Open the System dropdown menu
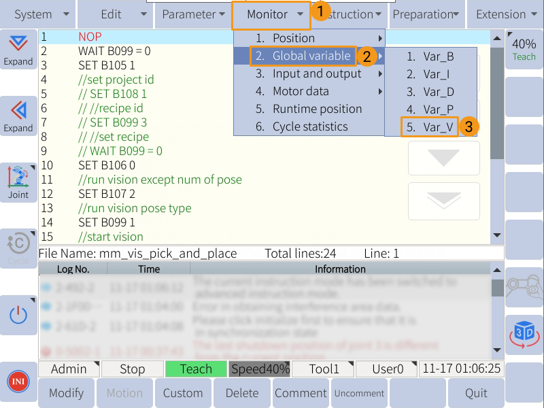The image size is (544, 408). pos(37,14)
